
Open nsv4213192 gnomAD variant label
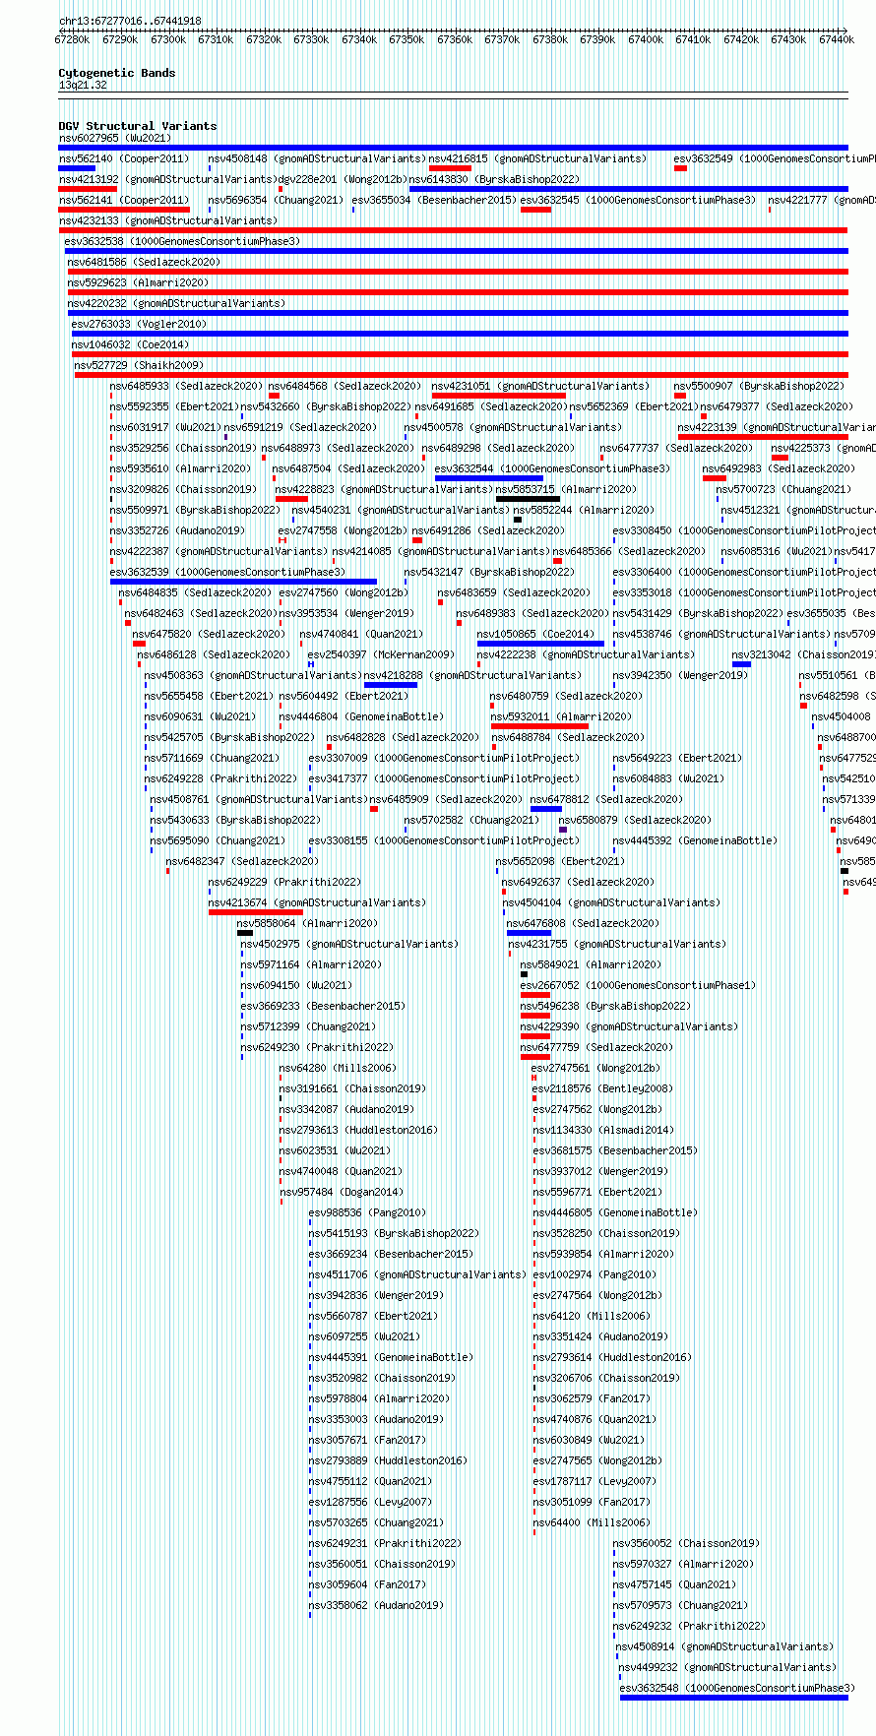(x=167, y=179)
